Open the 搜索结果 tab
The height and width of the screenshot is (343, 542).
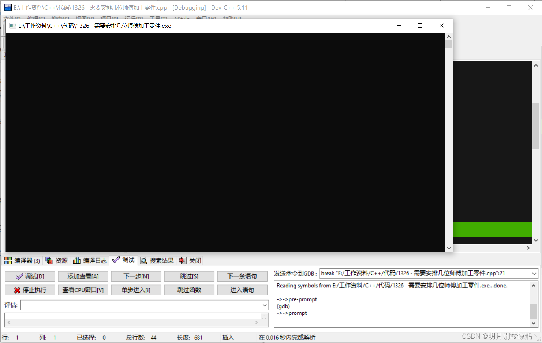[157, 260]
